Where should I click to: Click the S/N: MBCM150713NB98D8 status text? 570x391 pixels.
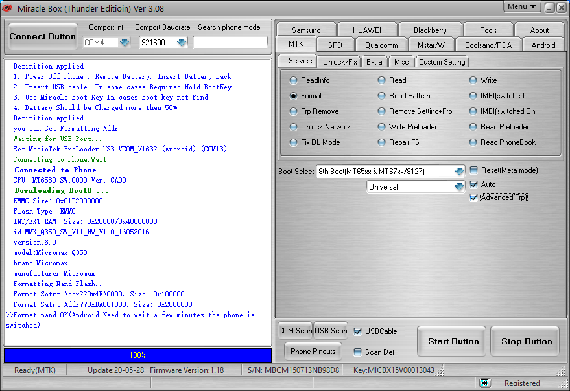(x=293, y=370)
